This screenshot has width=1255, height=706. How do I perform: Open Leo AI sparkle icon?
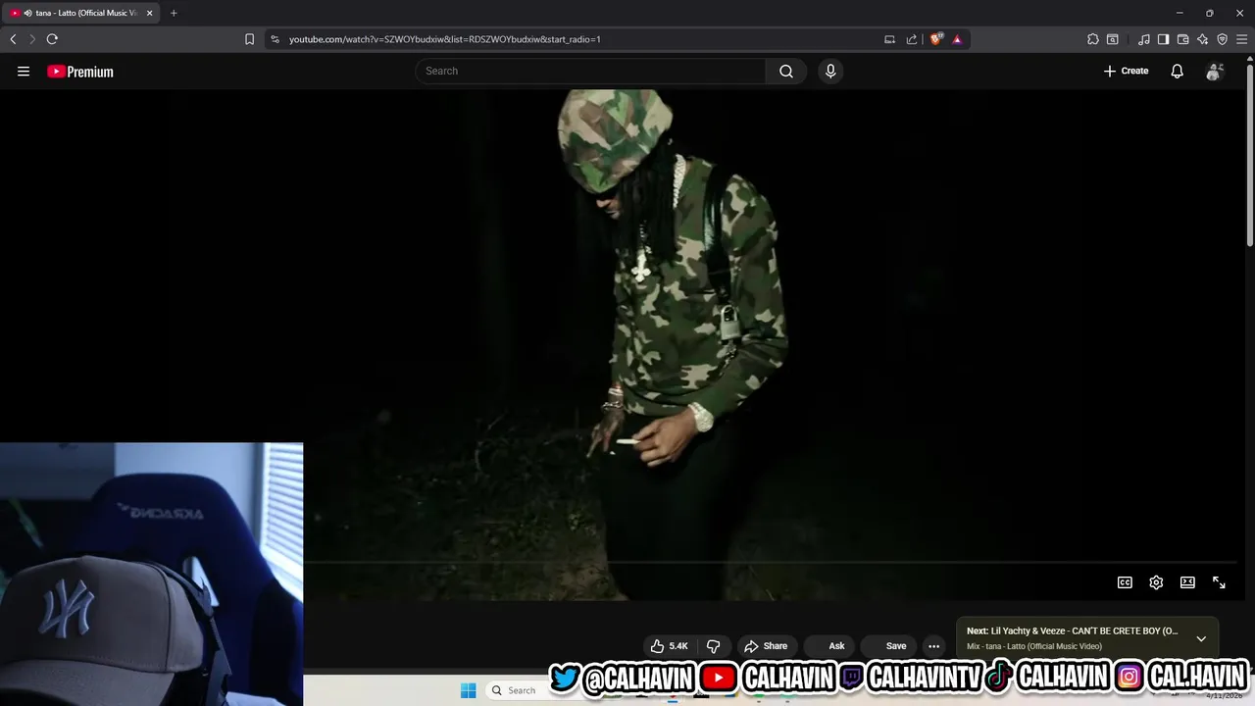(1202, 39)
